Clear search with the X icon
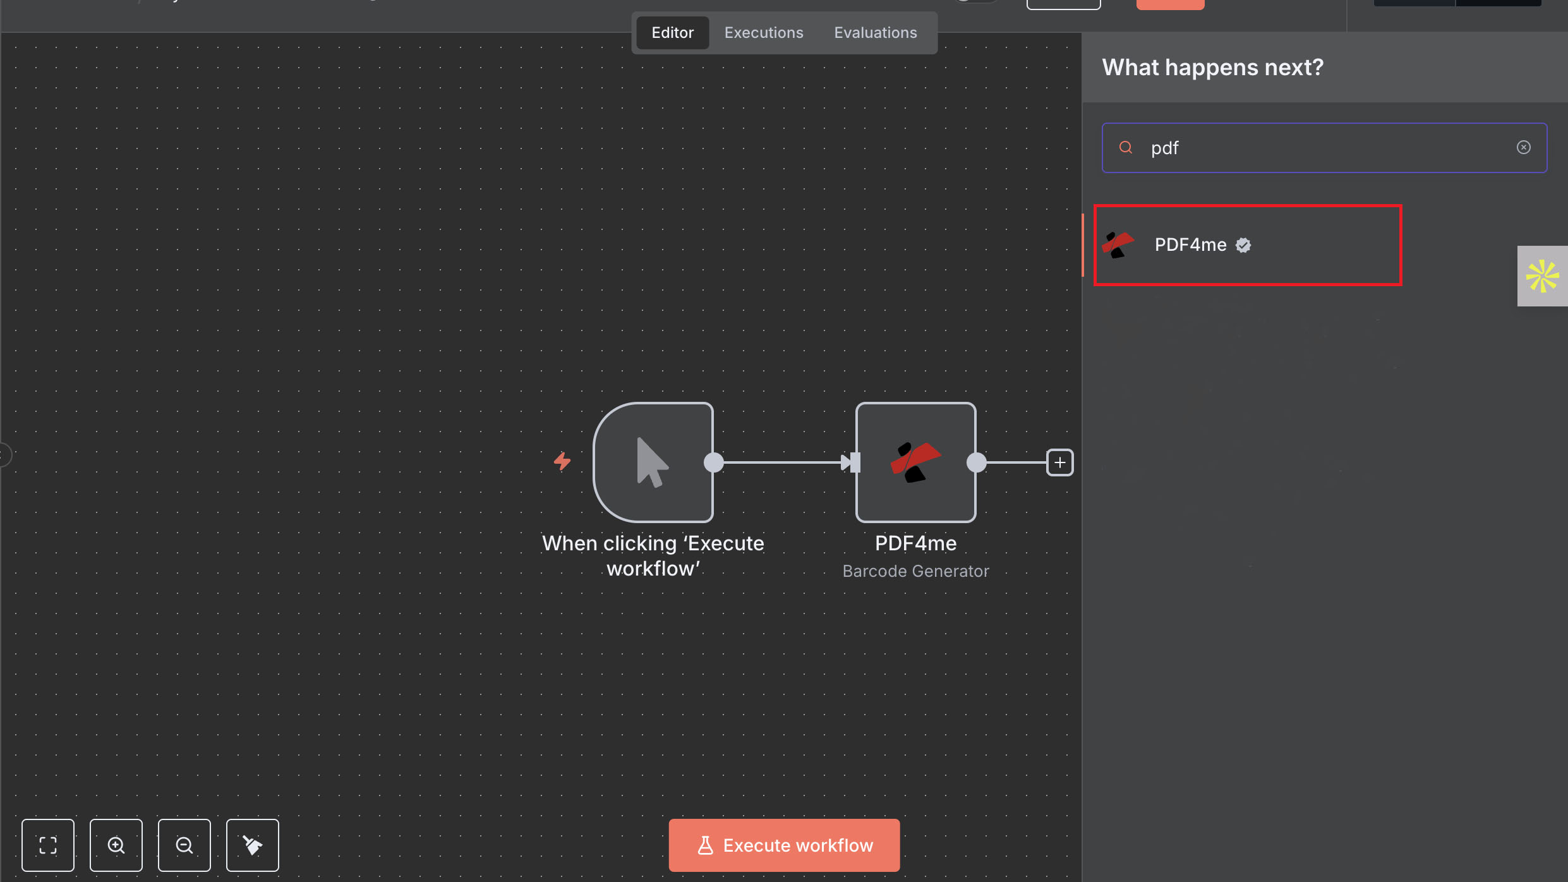 [1523, 147]
